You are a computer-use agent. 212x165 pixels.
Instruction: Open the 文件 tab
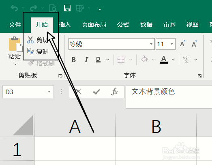[15, 25]
